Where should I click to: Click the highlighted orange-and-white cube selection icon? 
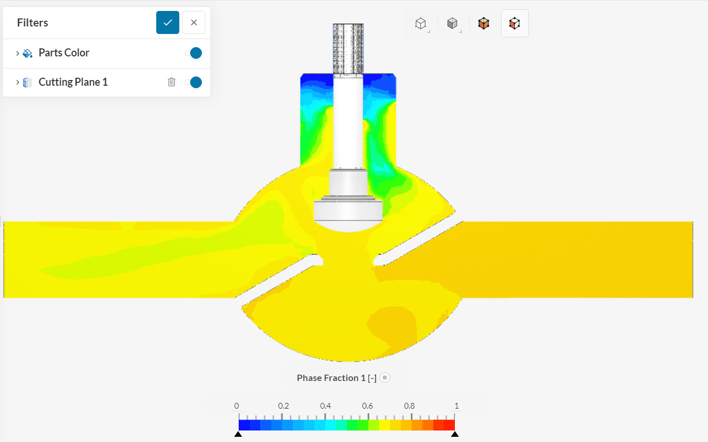click(514, 24)
